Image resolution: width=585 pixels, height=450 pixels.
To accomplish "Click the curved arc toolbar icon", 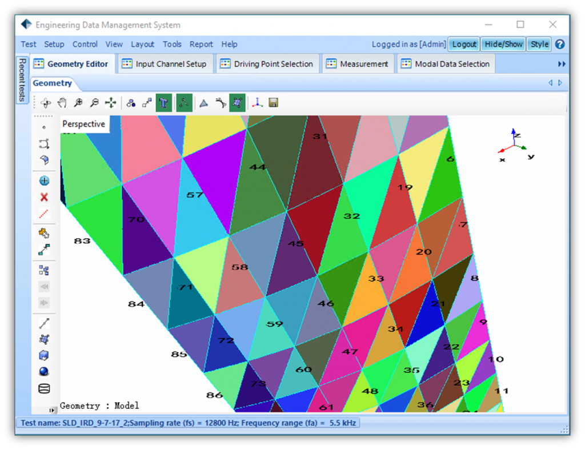I will click(x=221, y=103).
